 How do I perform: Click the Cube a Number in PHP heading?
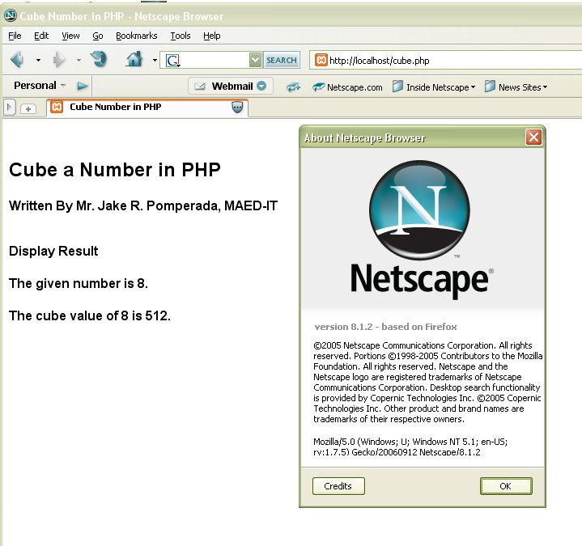pyautogui.click(x=115, y=170)
